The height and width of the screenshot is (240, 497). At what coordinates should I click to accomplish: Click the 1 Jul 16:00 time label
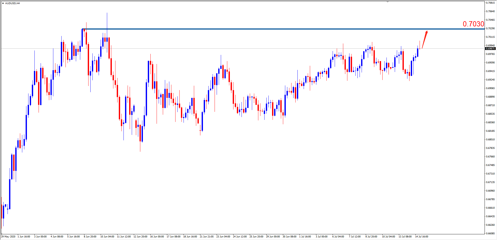tap(305, 237)
